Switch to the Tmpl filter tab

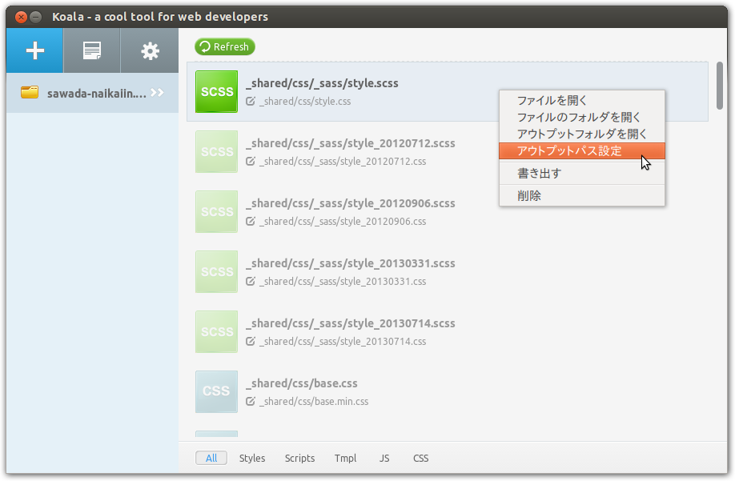pyautogui.click(x=345, y=458)
